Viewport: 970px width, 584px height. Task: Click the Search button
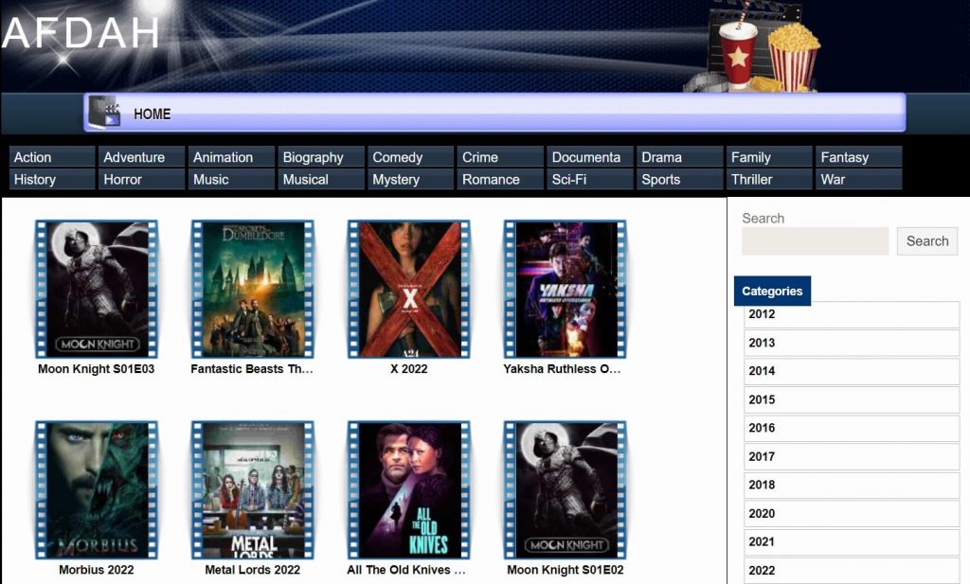[926, 241]
